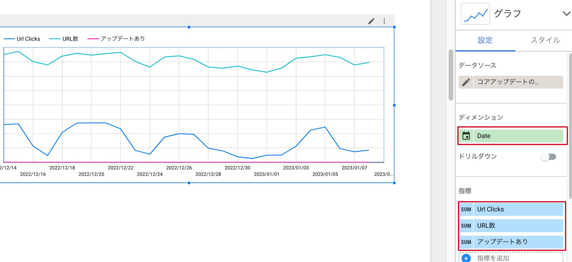This screenshot has height=262, width=572.
Task: Click SUM aggregation badge for アップデートあり
Action: [466, 242]
